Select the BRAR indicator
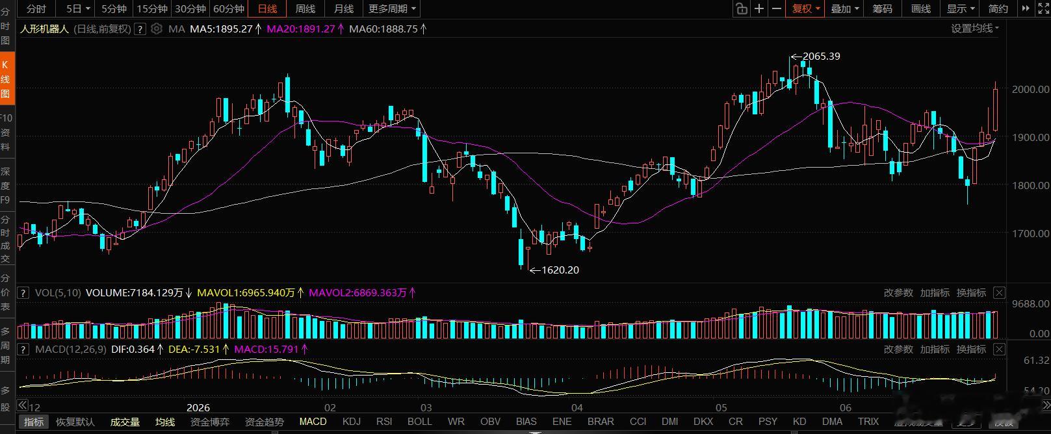The height and width of the screenshot is (434, 1051). (601, 422)
